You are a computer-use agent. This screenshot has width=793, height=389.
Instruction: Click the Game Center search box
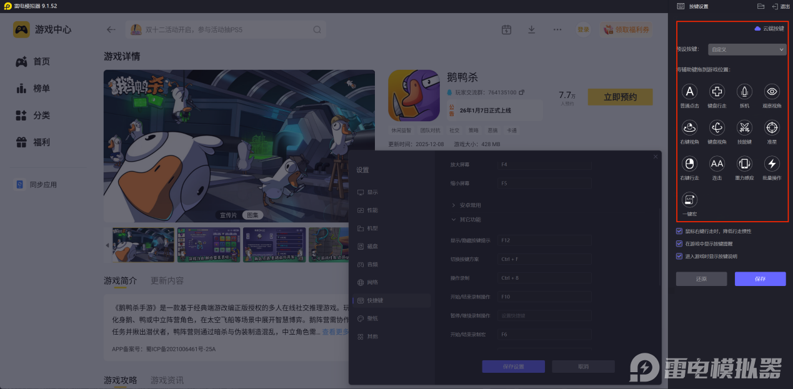226,29
